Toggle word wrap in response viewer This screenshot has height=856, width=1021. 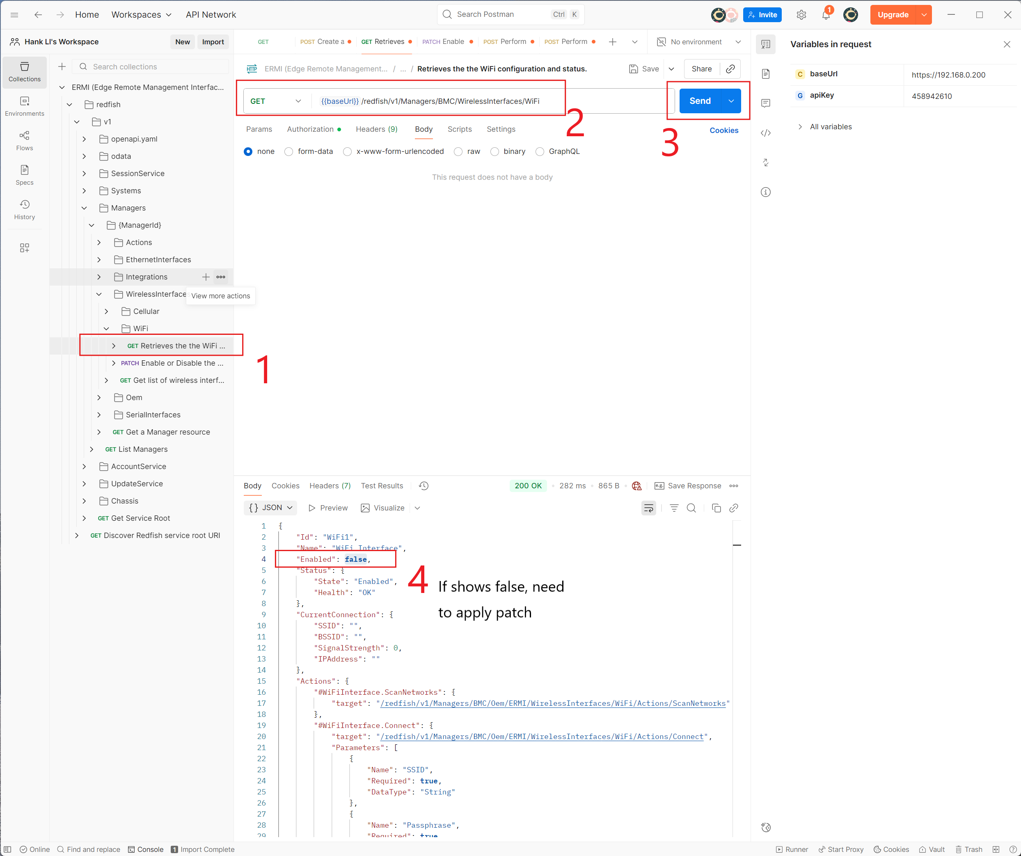click(648, 508)
